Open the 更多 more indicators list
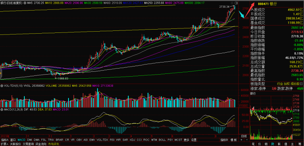 pyautogui.click(x=186, y=140)
